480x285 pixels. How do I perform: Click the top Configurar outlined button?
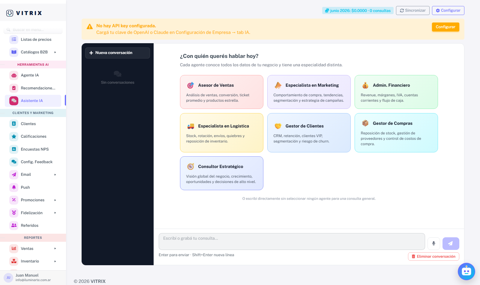(448, 10)
